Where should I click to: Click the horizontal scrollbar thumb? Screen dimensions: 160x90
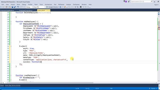pyautogui.click(x=51, y=83)
